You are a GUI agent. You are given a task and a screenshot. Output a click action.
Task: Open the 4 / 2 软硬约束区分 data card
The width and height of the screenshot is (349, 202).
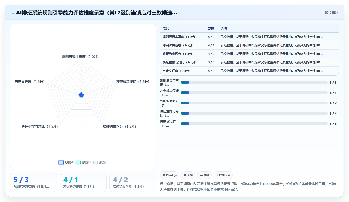click(x=133, y=182)
